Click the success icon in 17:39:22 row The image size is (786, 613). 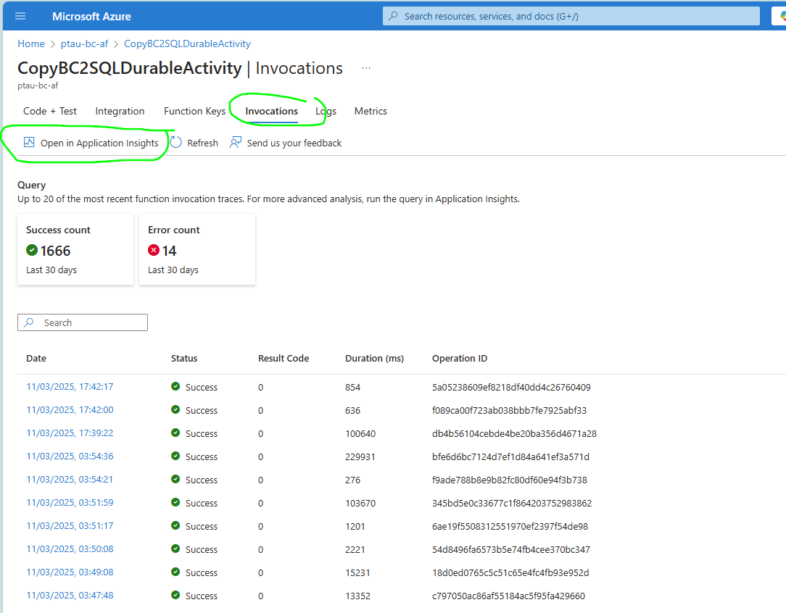pos(175,433)
